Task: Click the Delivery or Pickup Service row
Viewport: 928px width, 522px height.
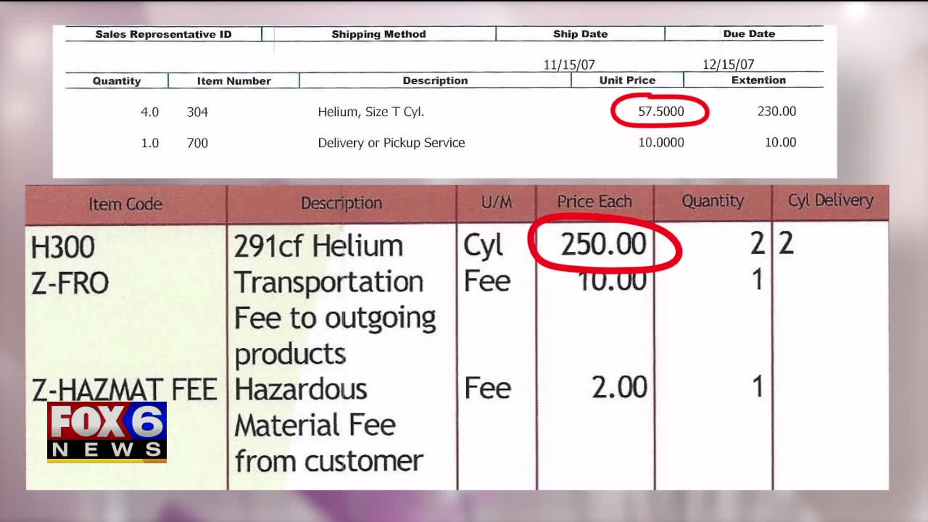Action: pyautogui.click(x=391, y=143)
